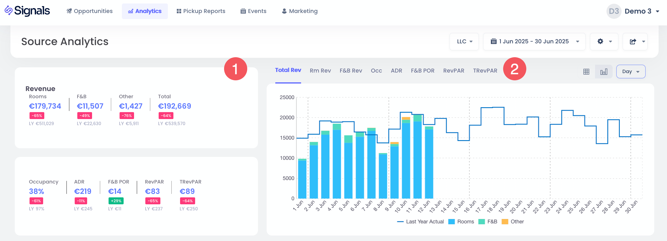This screenshot has width=667, height=241.
Task: Select the Rm Rev tab
Action: click(x=320, y=71)
